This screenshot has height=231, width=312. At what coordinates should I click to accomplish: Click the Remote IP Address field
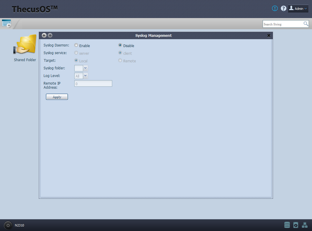point(93,83)
